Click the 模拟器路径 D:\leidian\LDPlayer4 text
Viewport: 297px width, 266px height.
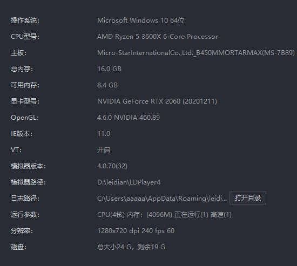(x=129, y=182)
